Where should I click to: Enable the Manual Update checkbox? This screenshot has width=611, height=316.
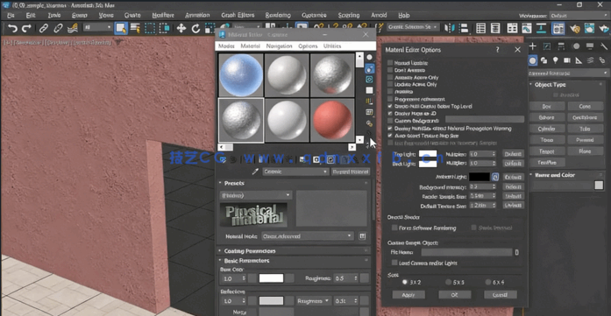tap(390, 63)
